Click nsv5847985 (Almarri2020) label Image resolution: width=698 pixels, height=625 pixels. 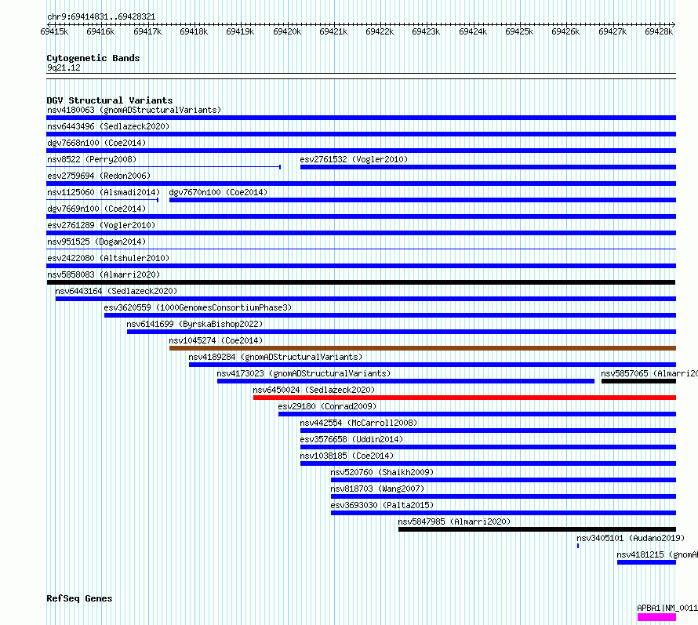coord(454,521)
